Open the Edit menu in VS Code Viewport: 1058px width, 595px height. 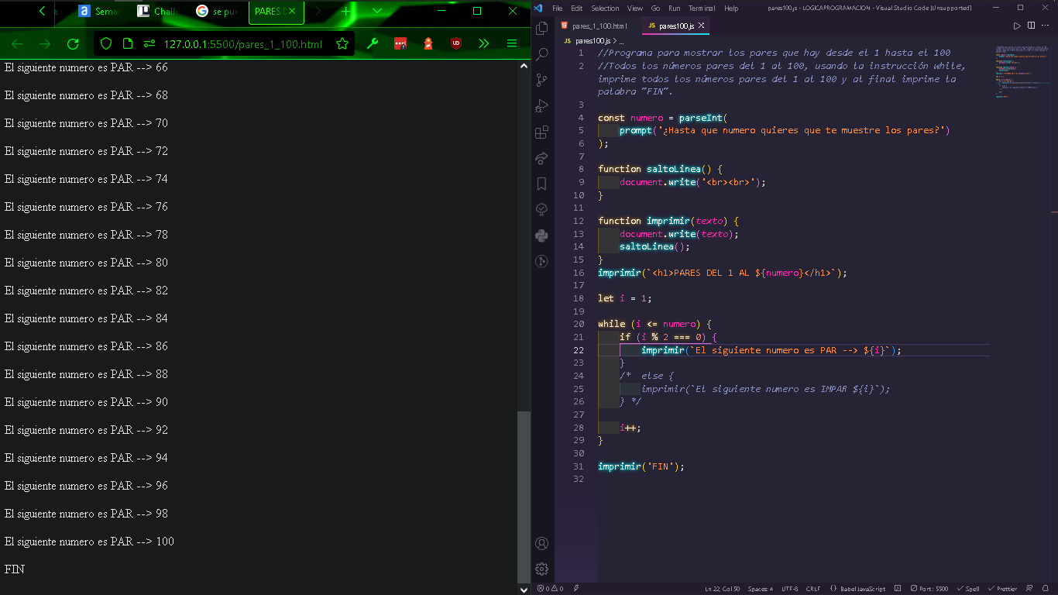click(577, 9)
